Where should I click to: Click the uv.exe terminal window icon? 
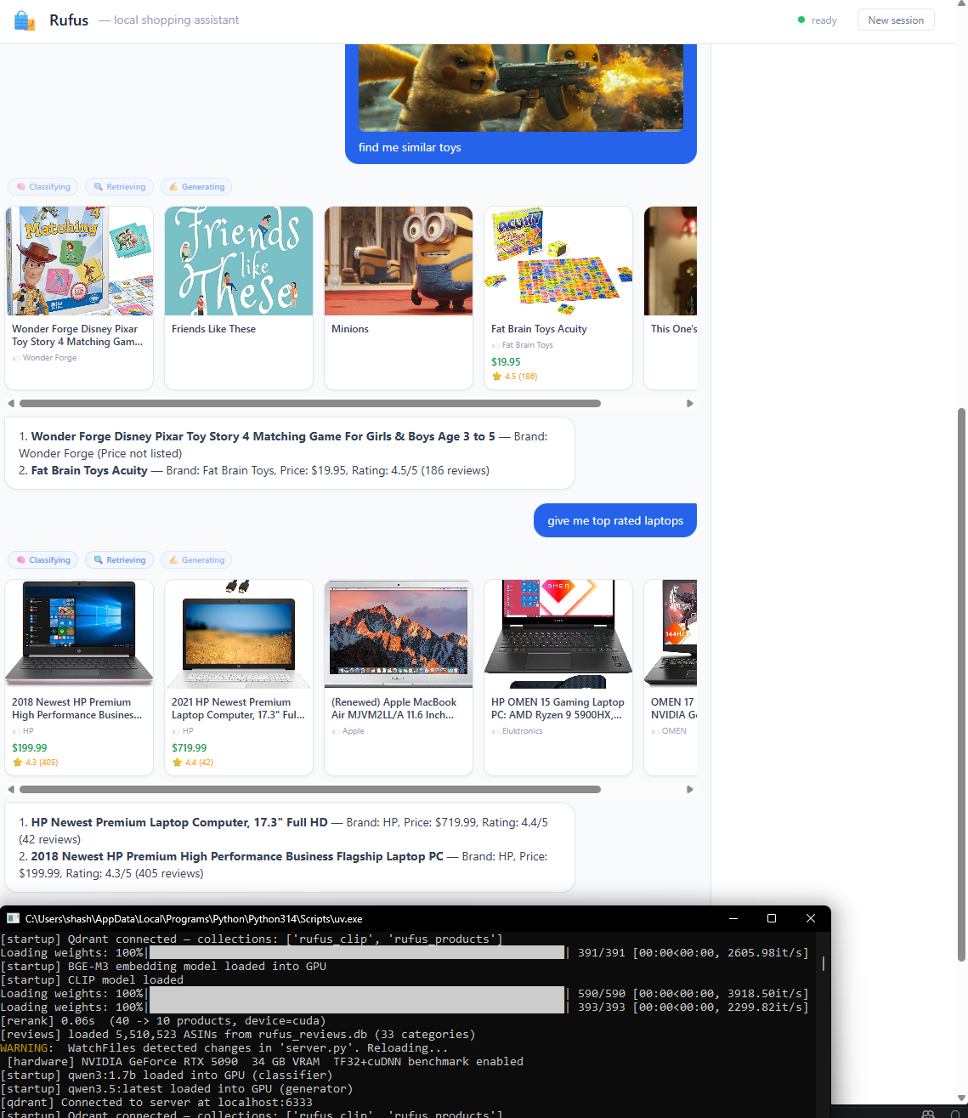[x=13, y=918]
